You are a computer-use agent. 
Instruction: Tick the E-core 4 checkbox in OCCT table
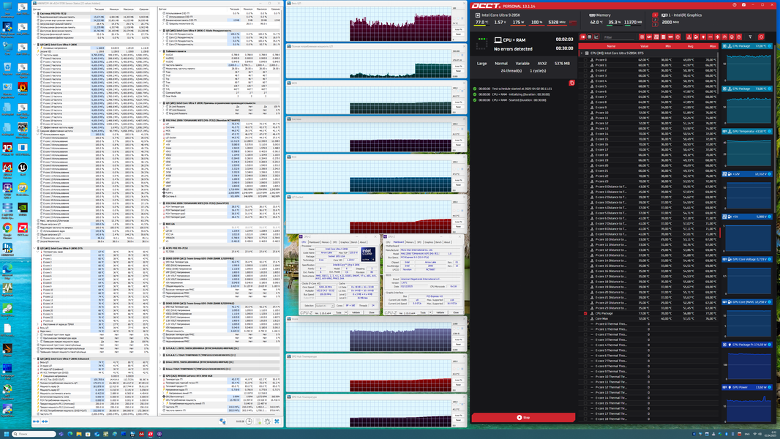pos(585,81)
